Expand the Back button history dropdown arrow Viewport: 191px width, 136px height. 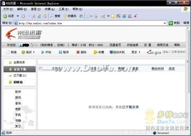click(x=18, y=16)
